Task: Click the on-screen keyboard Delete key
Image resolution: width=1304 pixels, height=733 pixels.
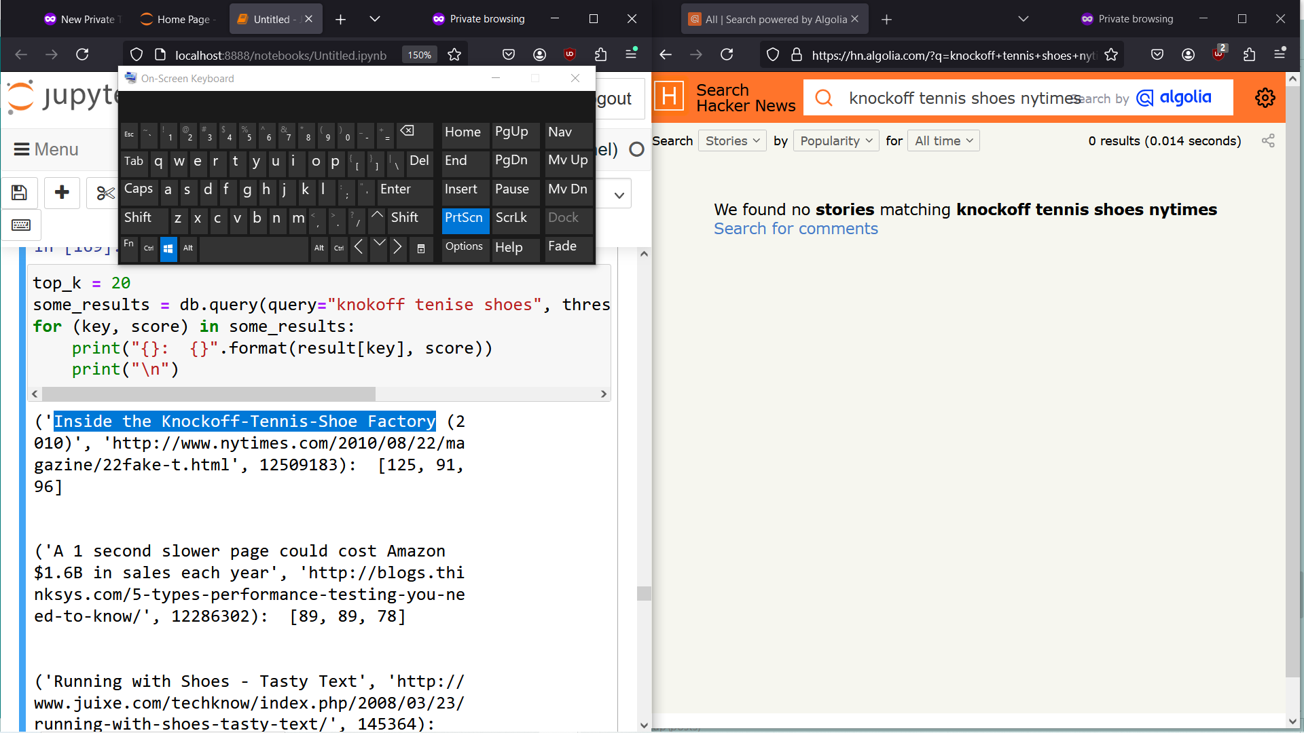Action: [419, 161]
